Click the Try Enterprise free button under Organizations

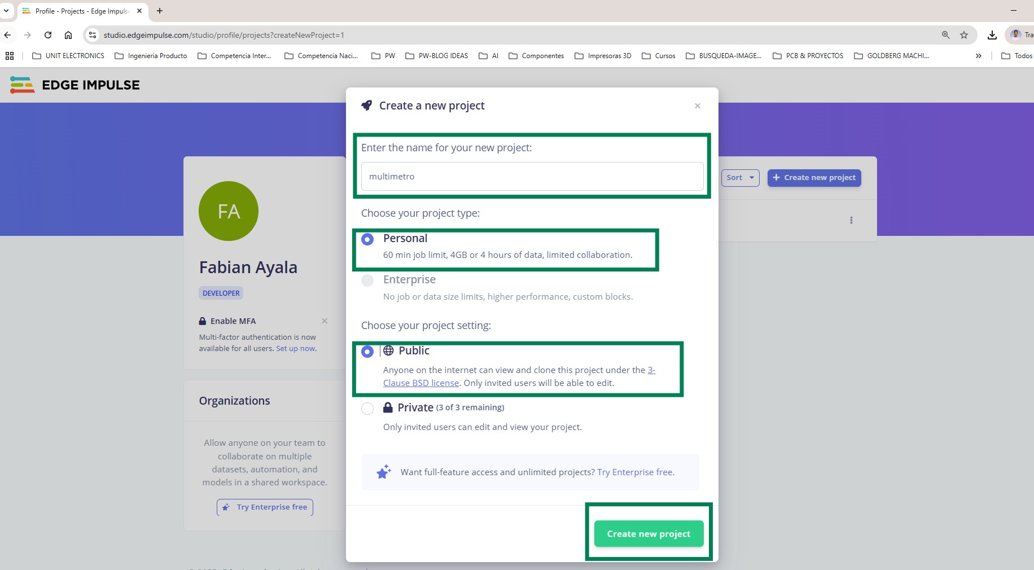point(265,507)
